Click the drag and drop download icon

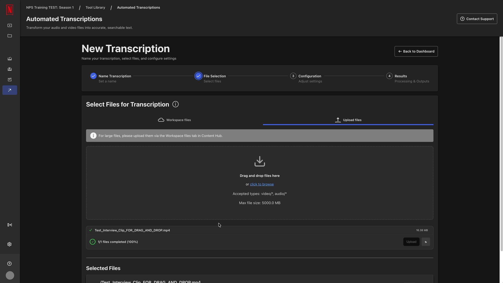pos(260,161)
